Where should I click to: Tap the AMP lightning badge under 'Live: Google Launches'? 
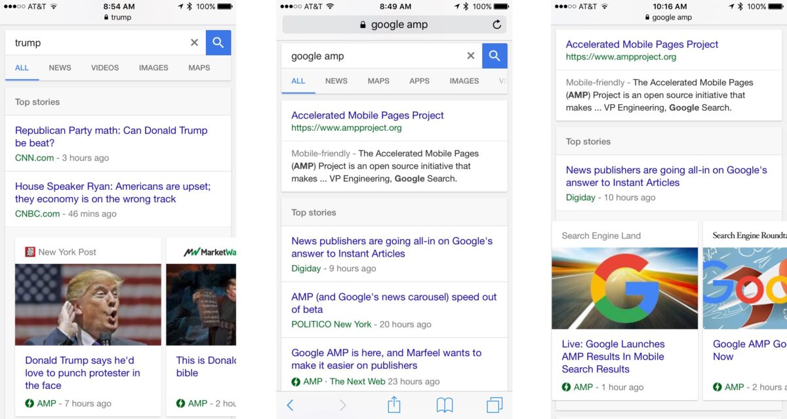click(566, 387)
